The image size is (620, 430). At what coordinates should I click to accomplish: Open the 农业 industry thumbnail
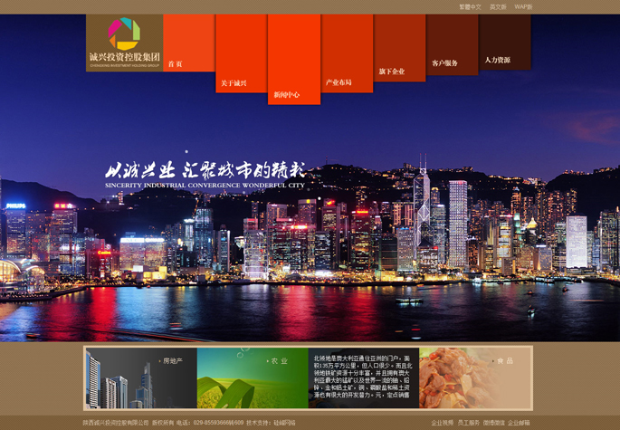pyautogui.click(x=253, y=377)
